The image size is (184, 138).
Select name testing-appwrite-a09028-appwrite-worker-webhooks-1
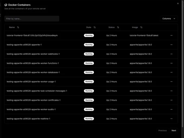tap(33, 54)
